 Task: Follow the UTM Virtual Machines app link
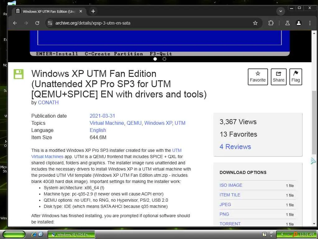point(47,157)
